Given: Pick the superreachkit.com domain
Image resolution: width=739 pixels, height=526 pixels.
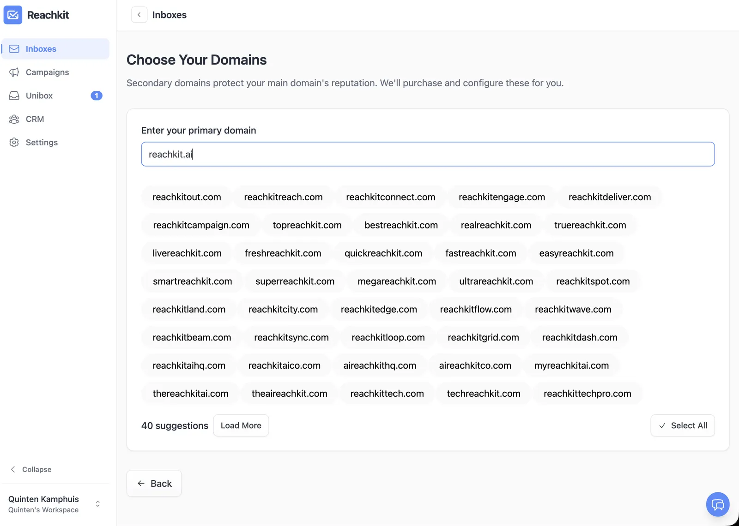Looking at the screenshot, I should tap(295, 281).
